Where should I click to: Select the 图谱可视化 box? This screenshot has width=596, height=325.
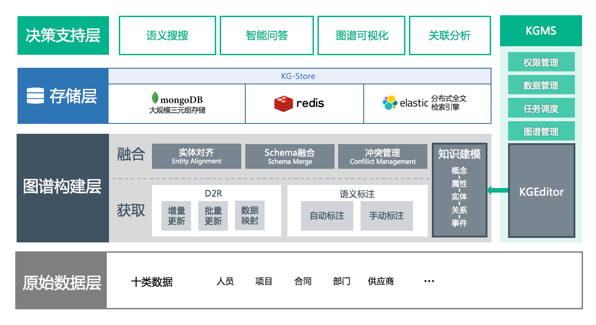coord(361,35)
